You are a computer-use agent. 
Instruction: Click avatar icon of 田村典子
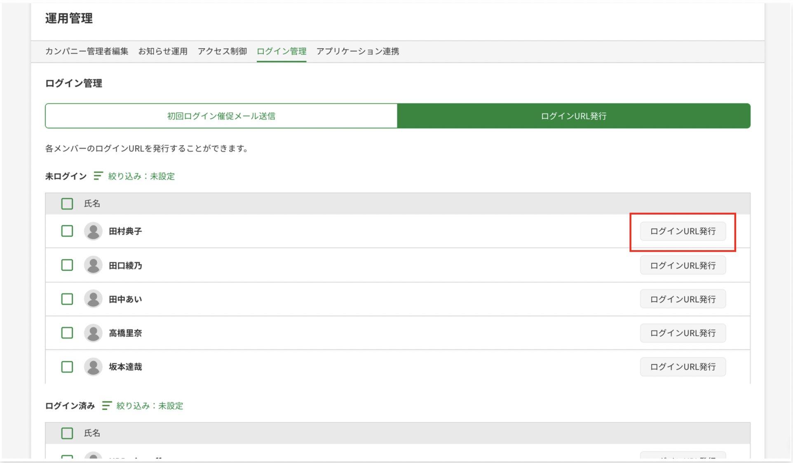coord(93,231)
